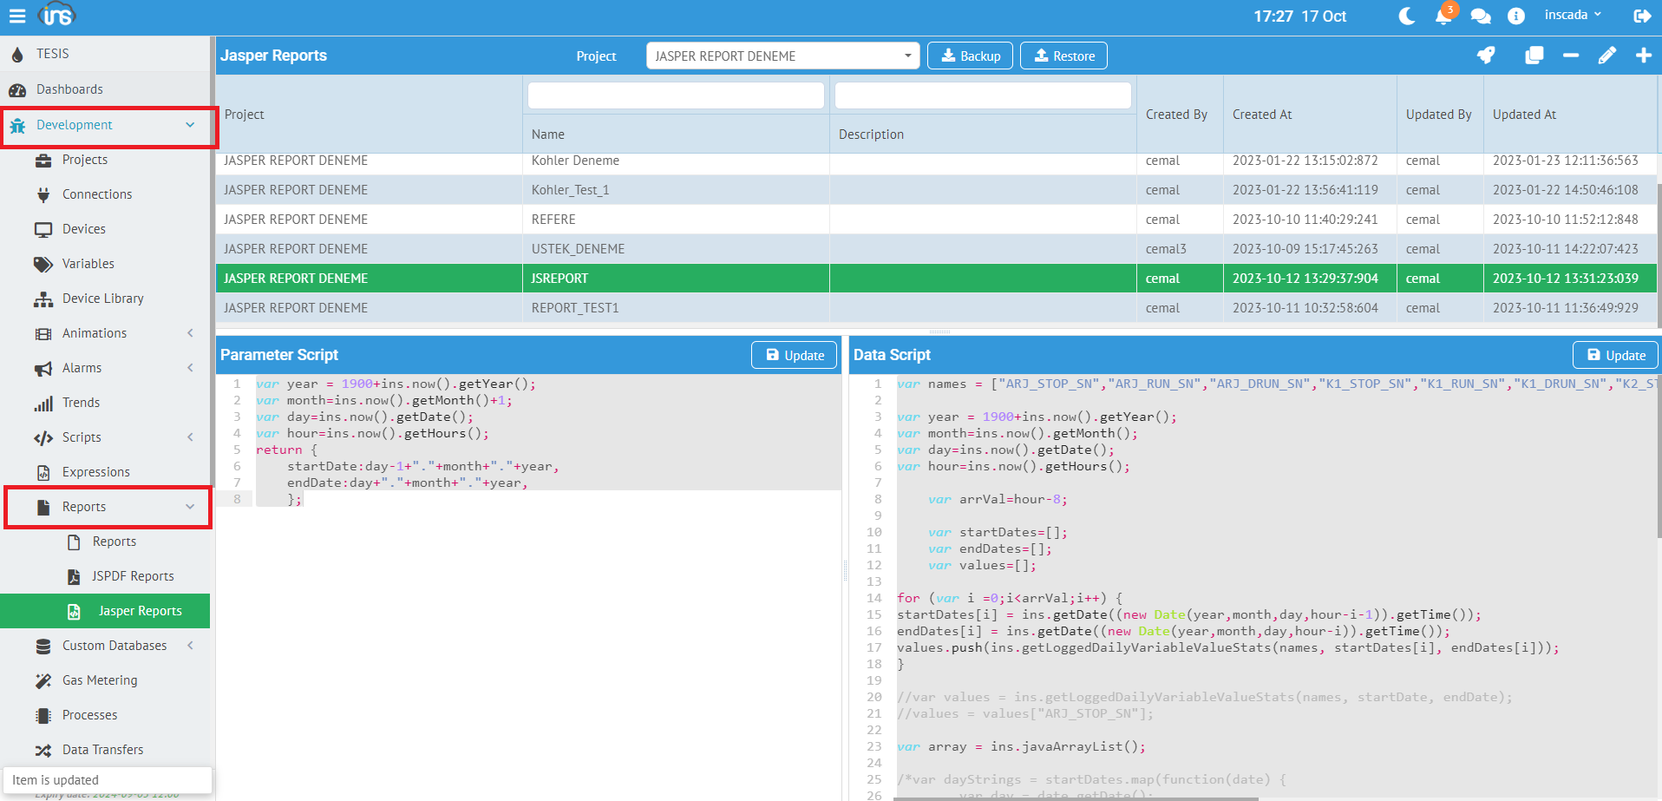Viewport: 1662px width, 801px height.
Task: Click line 8 in Parameter Script editor
Action: 546,499
